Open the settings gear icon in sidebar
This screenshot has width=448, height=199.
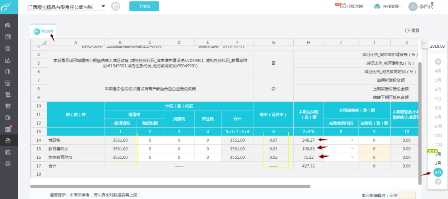[8, 164]
